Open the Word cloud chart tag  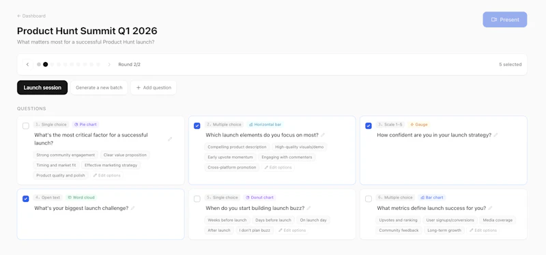81,198
